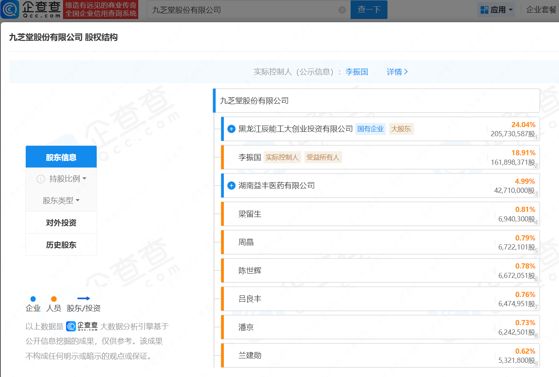Click the 6,722,101股 share count
The height and width of the screenshot is (377, 559).
(516, 248)
